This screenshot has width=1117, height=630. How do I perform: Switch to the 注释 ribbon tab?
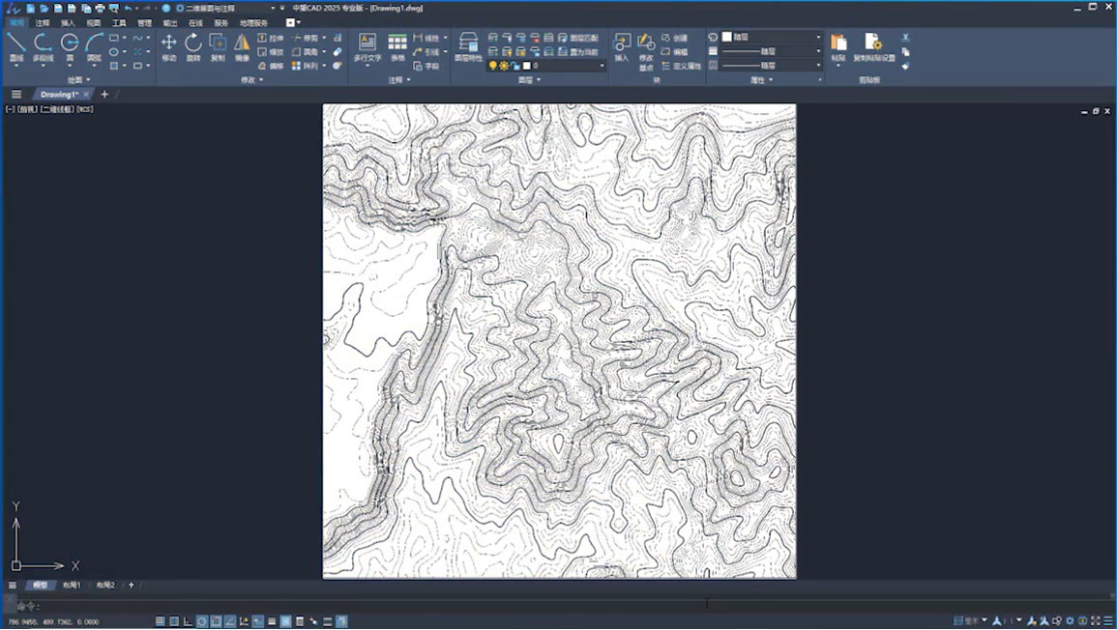[43, 23]
